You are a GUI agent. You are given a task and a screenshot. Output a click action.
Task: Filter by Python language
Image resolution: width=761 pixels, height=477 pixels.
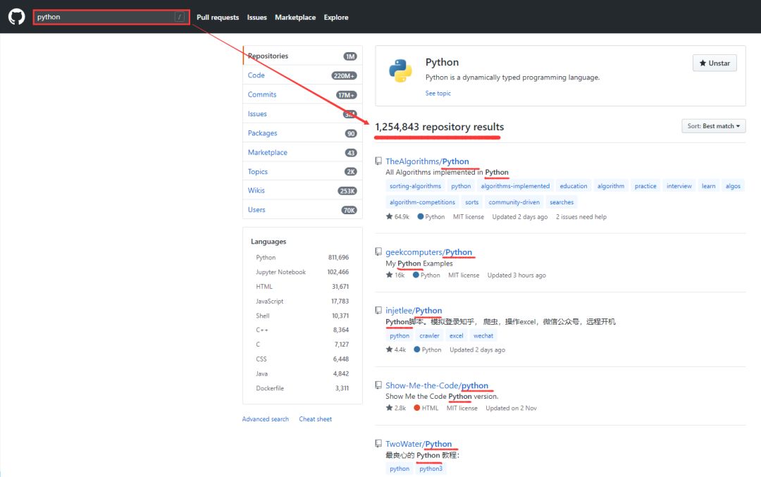click(302, 258)
